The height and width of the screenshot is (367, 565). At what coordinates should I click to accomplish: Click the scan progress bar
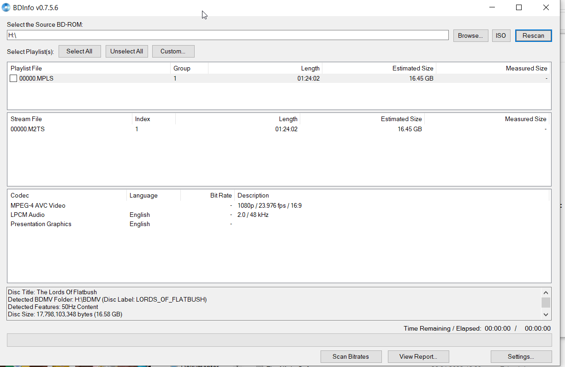click(279, 340)
